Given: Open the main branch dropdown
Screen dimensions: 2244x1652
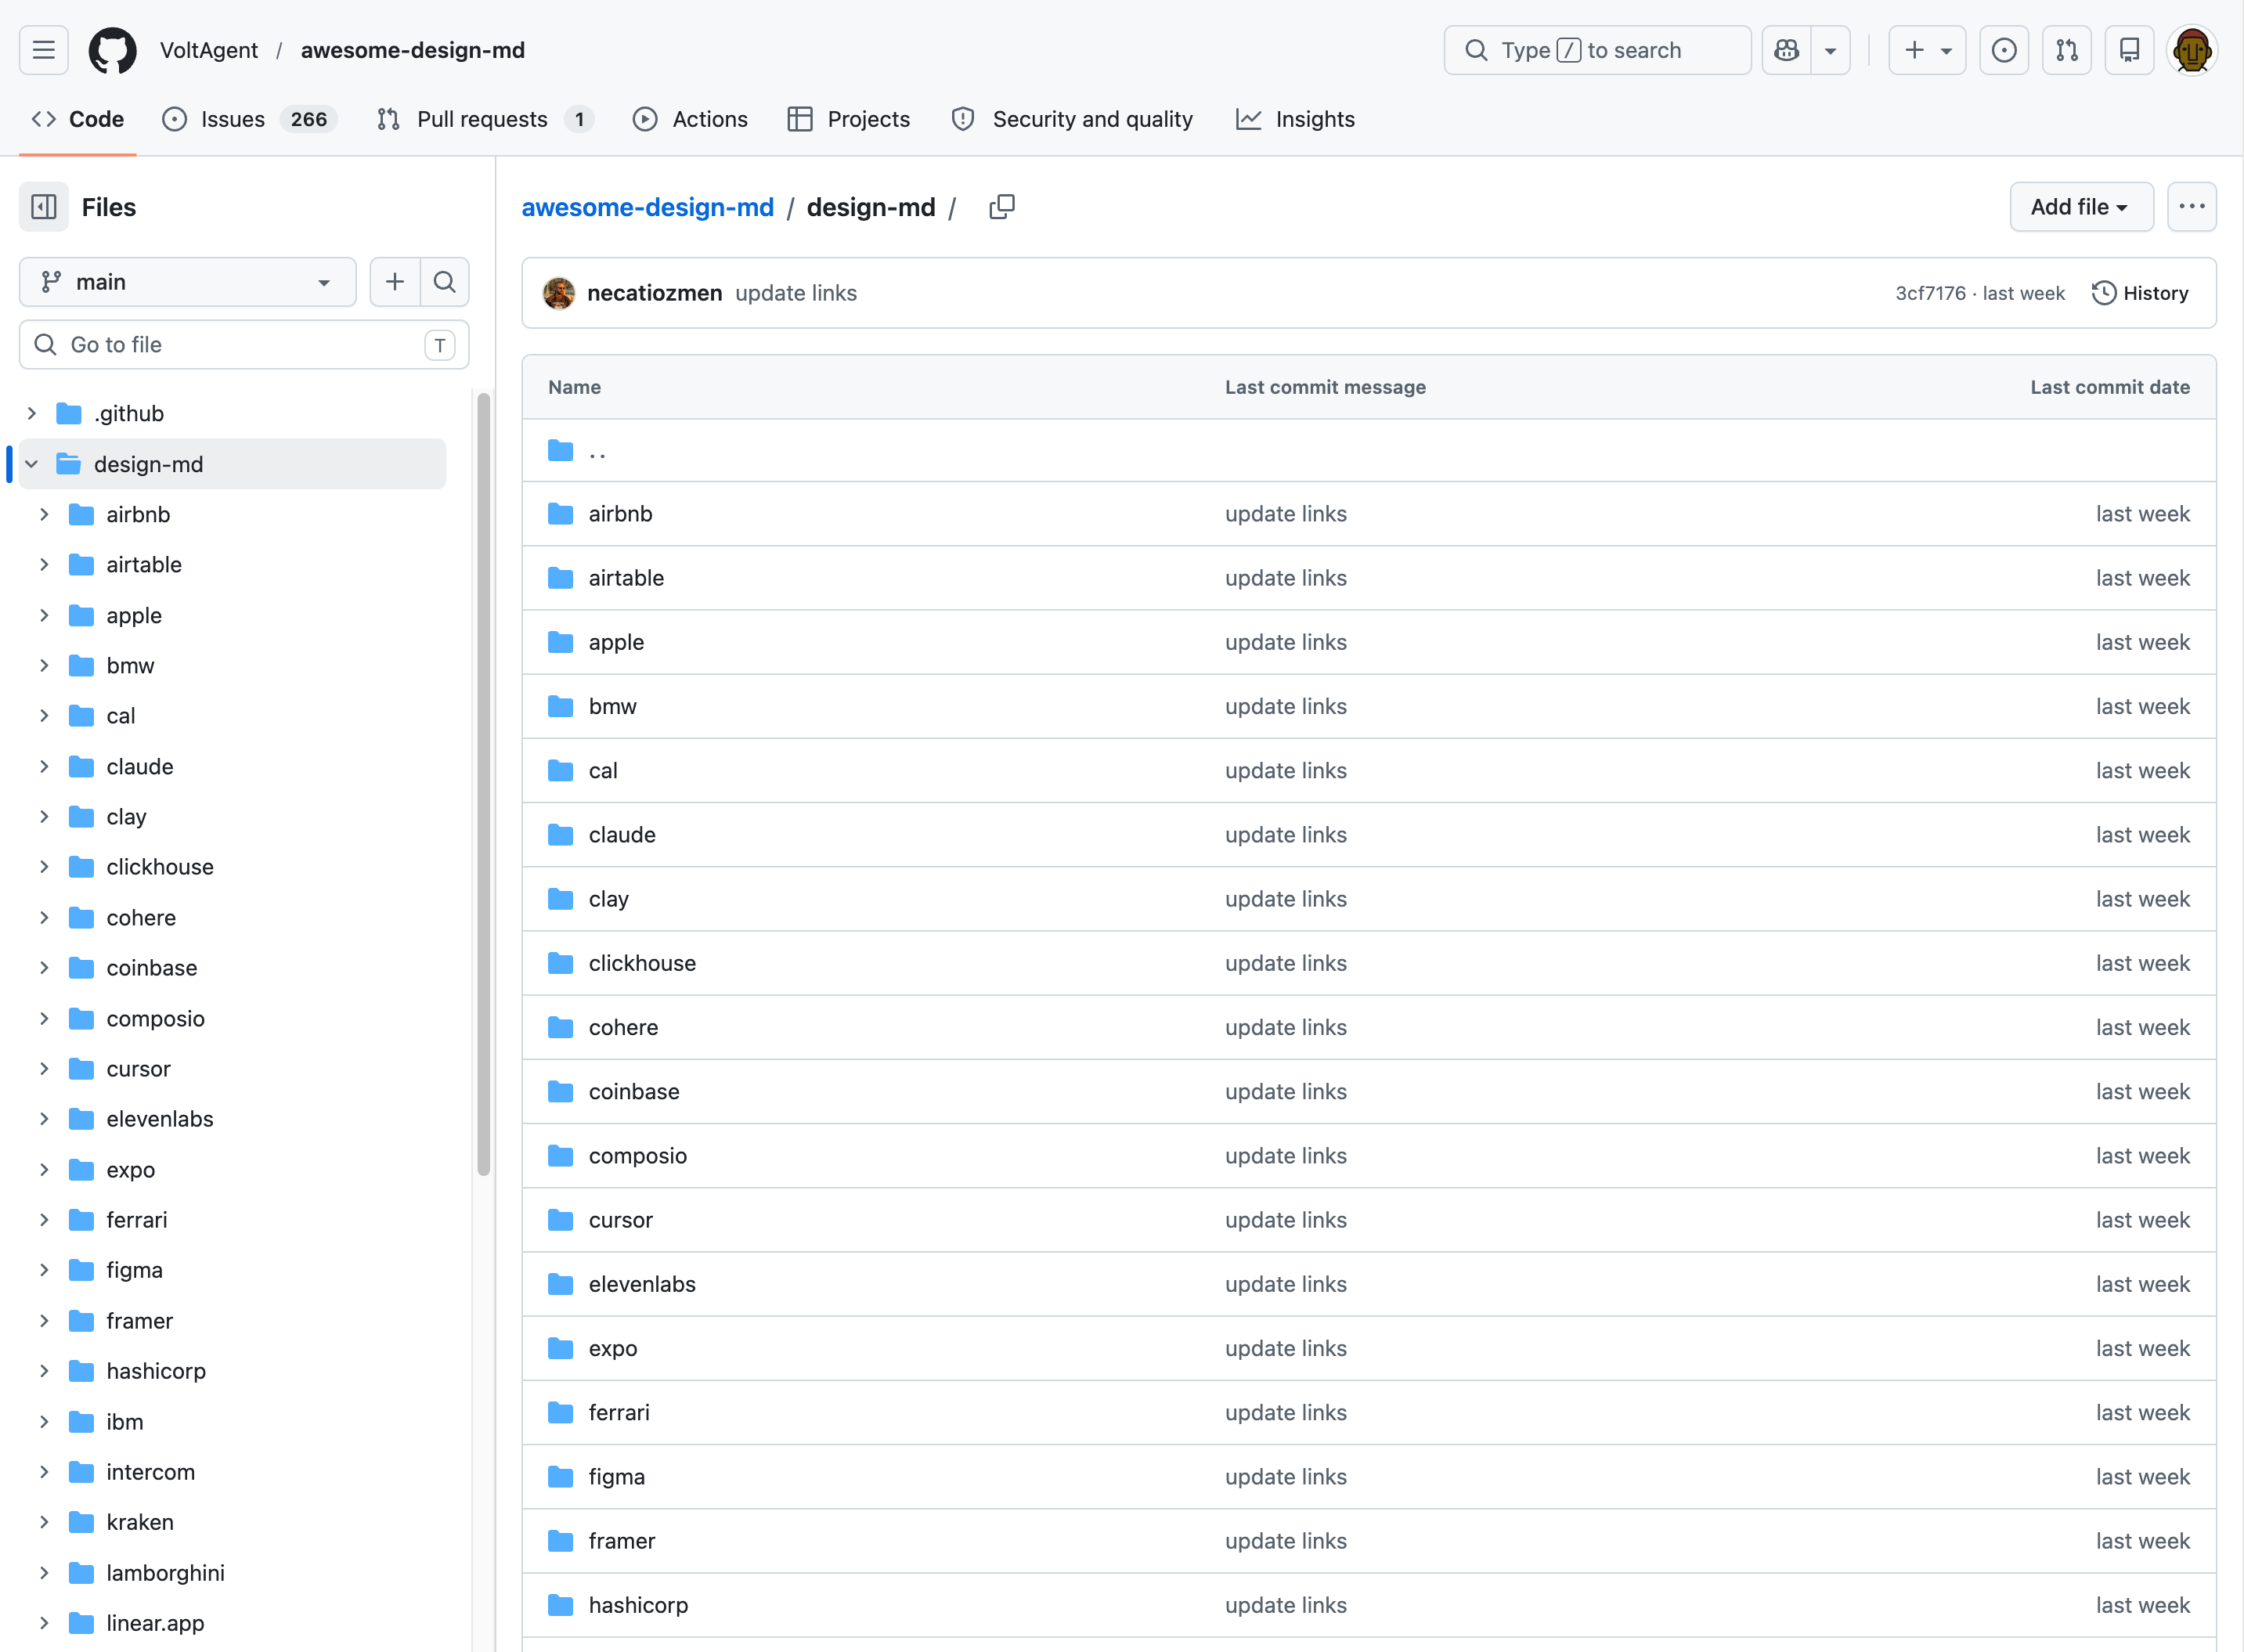Looking at the screenshot, I should coord(187,282).
